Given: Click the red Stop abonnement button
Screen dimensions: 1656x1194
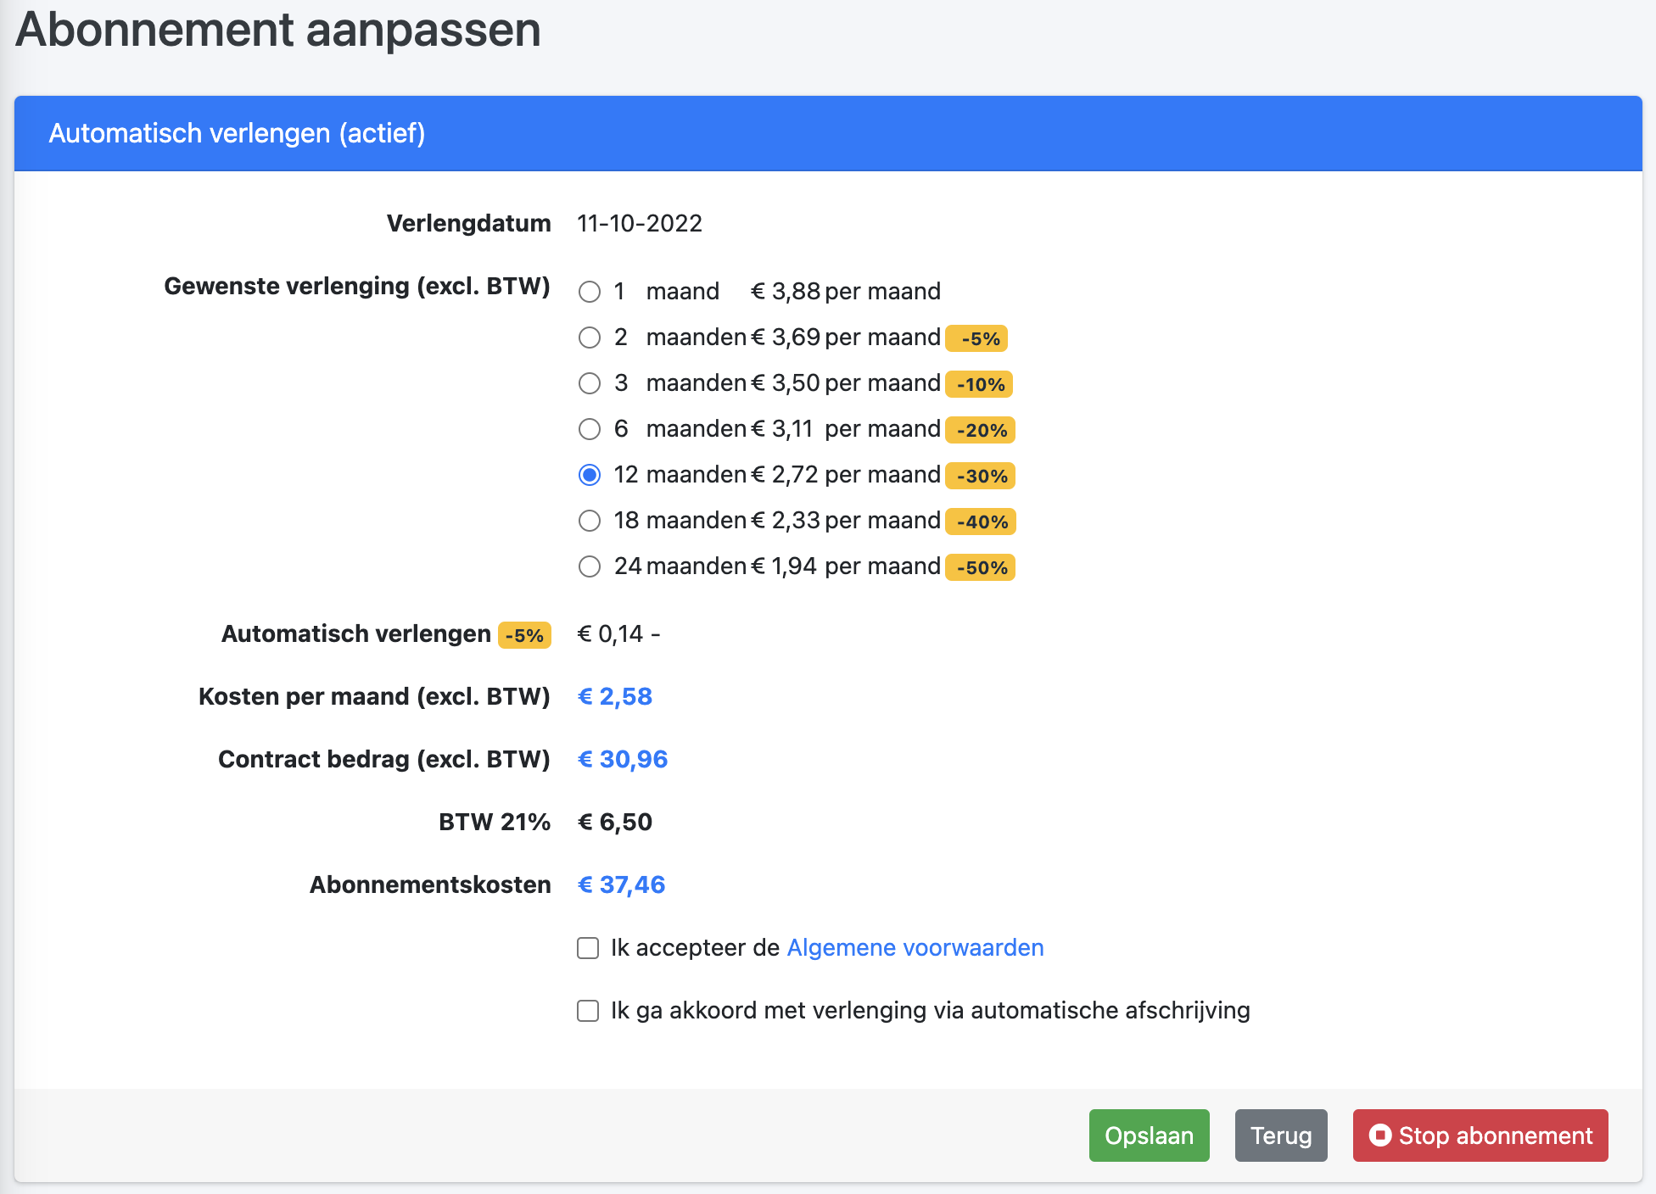Looking at the screenshot, I should (1480, 1135).
